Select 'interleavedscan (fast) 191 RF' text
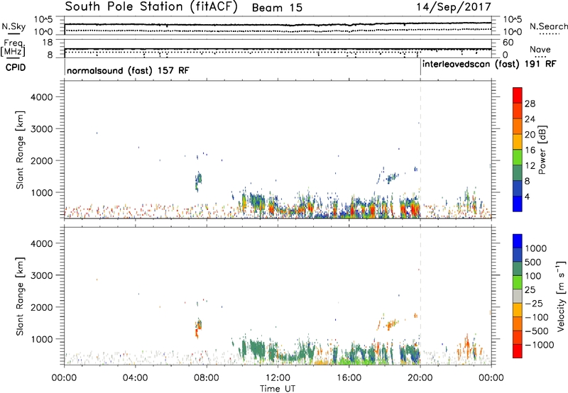This screenshot has height=393, width=568. coord(489,64)
